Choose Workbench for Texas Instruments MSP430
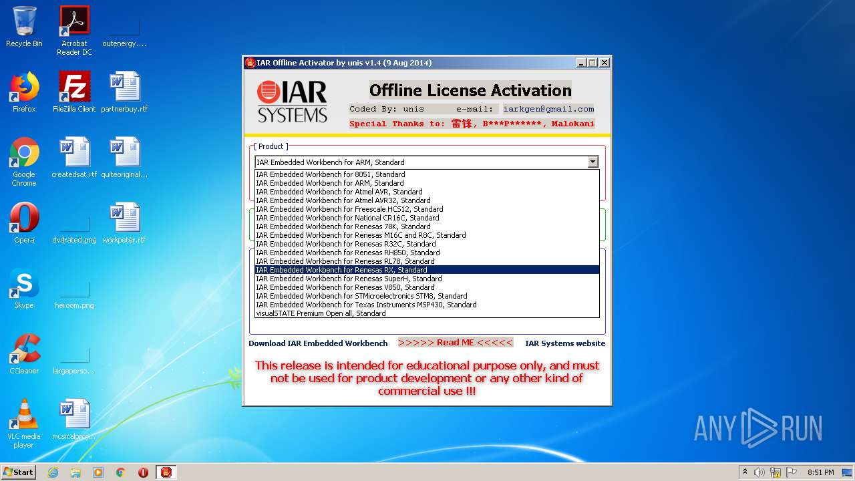 point(427,305)
